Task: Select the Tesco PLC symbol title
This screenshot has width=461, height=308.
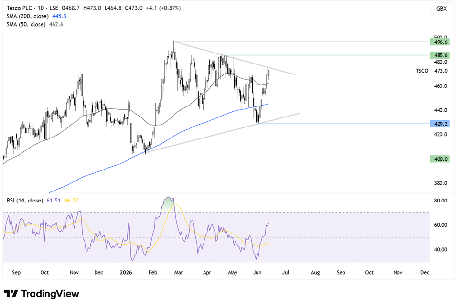Action: pos(20,8)
